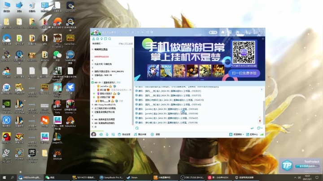
Task: Switch to OBS 25.0.8 taskbar item
Action: pos(192,177)
